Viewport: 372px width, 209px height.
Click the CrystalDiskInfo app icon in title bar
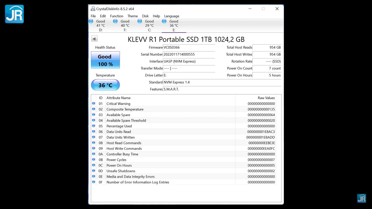click(93, 9)
